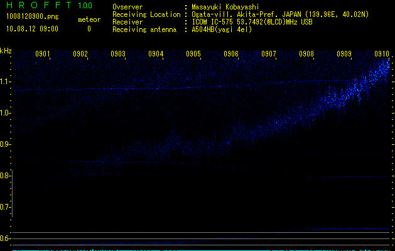The height and width of the screenshot is (251, 395).
Task: Click the ICOM IC-575 receiver text
Action: [x=252, y=22]
